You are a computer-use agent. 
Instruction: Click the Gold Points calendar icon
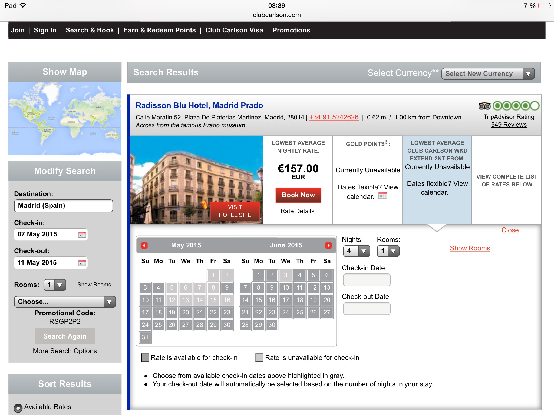[x=382, y=196]
